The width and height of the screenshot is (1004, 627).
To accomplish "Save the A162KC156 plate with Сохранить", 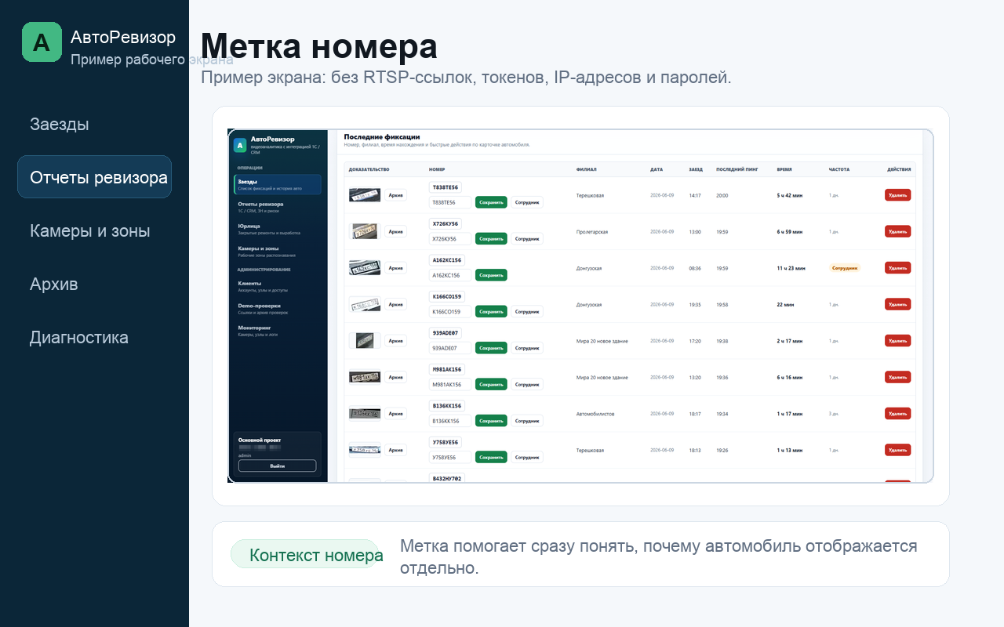I will click(491, 275).
